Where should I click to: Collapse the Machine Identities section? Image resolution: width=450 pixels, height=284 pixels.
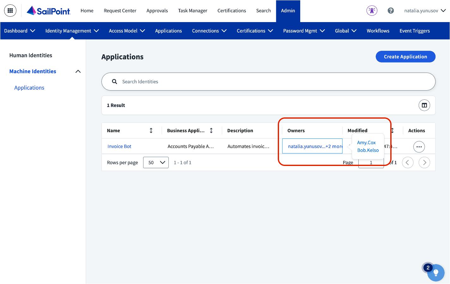(x=78, y=72)
